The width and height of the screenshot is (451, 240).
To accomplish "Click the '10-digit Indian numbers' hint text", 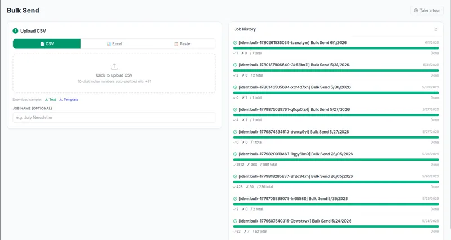I will (114, 82).
